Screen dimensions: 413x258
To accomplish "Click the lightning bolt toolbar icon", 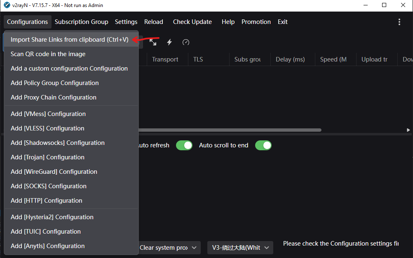I will [x=169, y=42].
